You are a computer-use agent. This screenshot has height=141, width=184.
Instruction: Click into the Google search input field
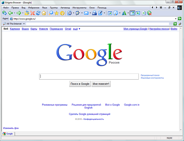pyautogui.click(x=89, y=77)
